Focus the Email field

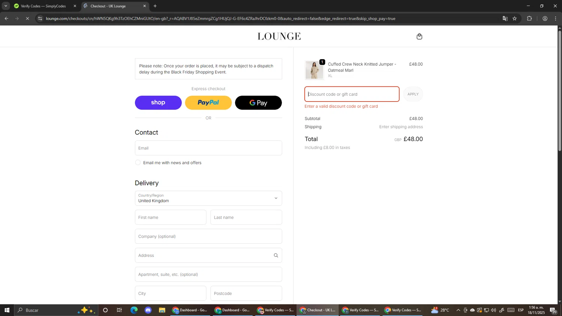pos(208,148)
